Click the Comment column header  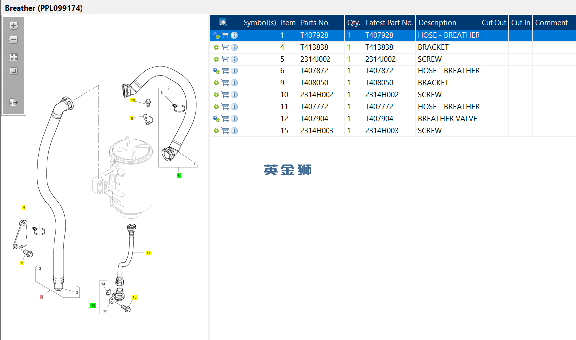pos(554,23)
